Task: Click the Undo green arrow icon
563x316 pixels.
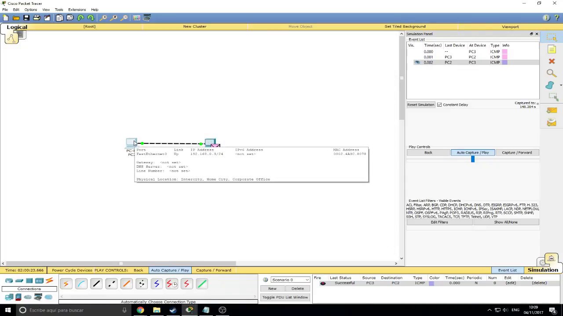Action: coord(80,18)
